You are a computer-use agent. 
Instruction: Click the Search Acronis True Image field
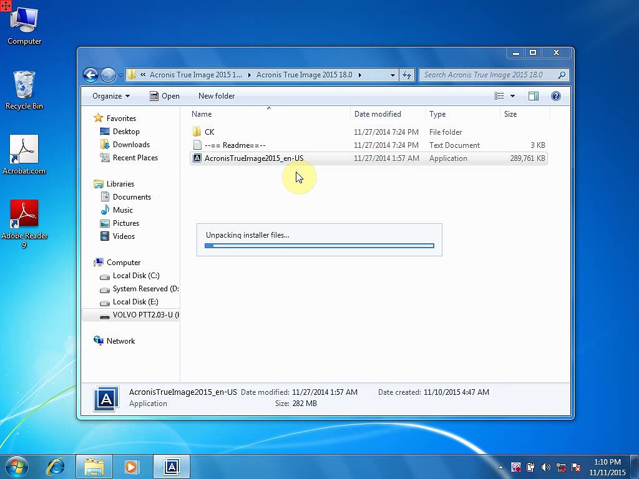488,75
